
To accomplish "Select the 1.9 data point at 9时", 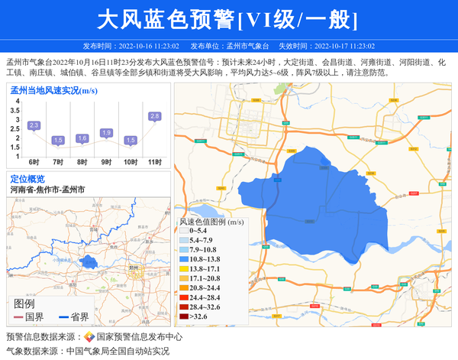I will point(106,133).
